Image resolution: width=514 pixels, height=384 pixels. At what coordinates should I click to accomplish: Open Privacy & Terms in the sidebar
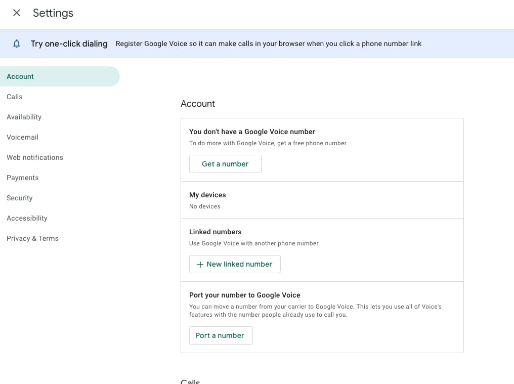32,238
